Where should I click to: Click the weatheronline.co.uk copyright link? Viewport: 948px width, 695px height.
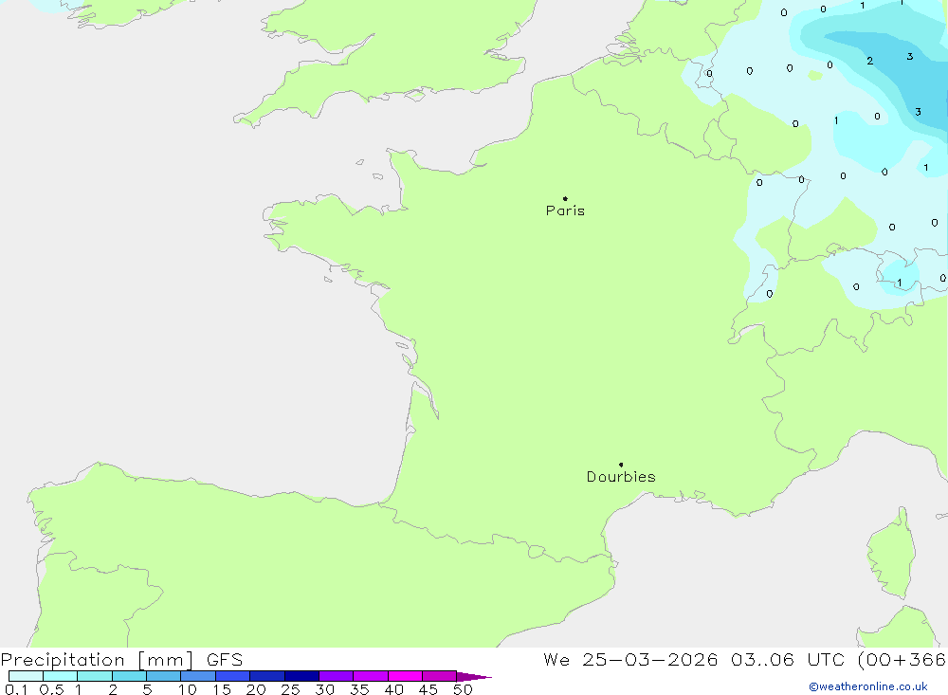pyautogui.click(x=868, y=686)
